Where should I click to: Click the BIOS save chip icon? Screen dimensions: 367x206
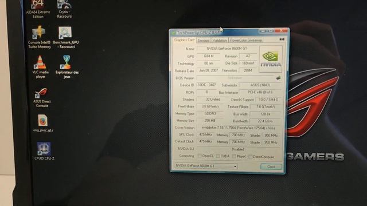point(278,78)
